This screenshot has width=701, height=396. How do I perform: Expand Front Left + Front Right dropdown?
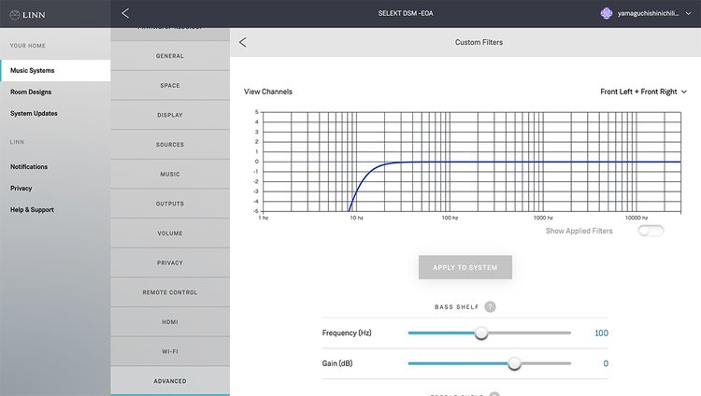click(x=643, y=92)
